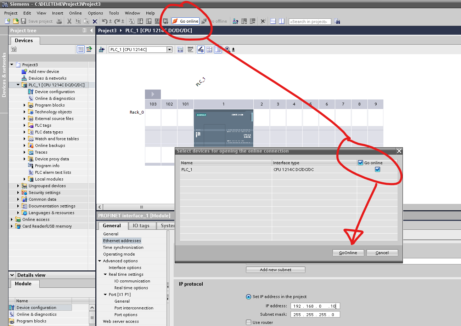Click the Go online toolbar button
The image size is (461, 326).
click(x=185, y=21)
